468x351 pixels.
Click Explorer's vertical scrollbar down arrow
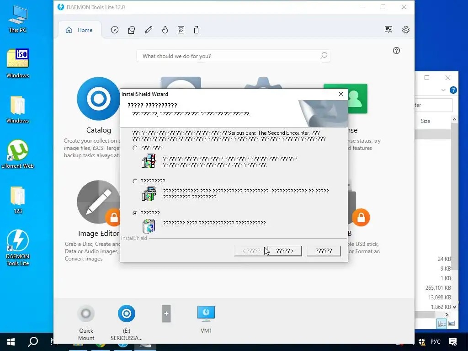click(x=454, y=307)
